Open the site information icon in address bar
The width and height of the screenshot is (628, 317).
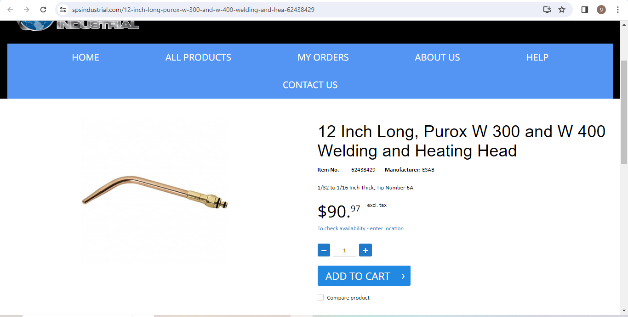point(63,10)
